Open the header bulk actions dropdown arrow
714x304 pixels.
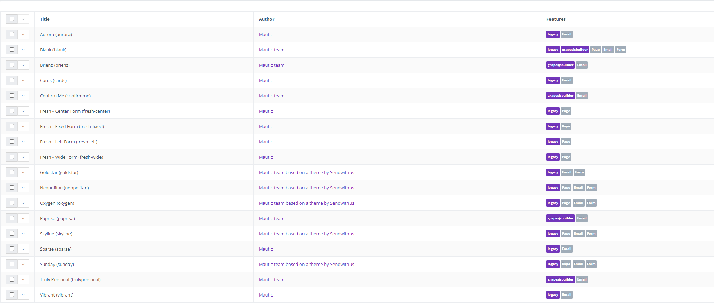23,19
